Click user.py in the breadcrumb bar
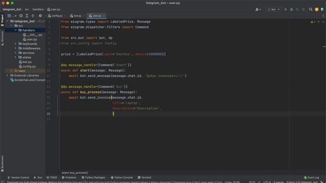The image size is (326, 183). coord(54,9)
